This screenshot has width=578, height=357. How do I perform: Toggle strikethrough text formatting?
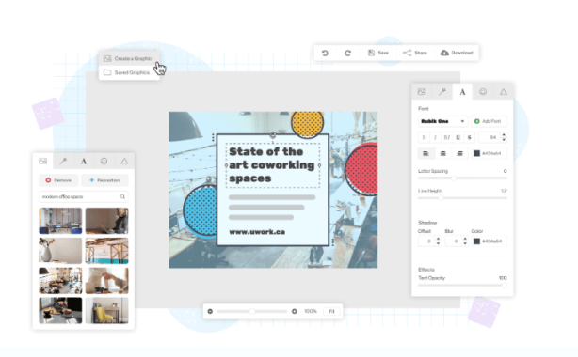click(469, 137)
